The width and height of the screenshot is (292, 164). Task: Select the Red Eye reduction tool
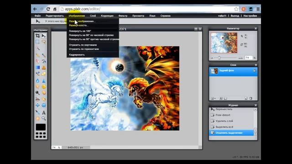click(37, 99)
